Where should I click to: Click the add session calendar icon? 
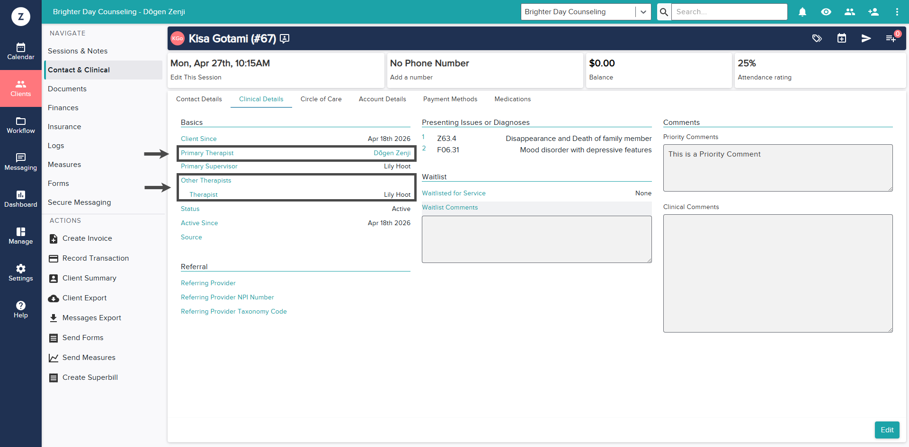842,38
